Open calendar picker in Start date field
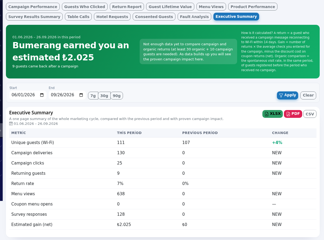This screenshot has height=240, width=324. click(42, 95)
